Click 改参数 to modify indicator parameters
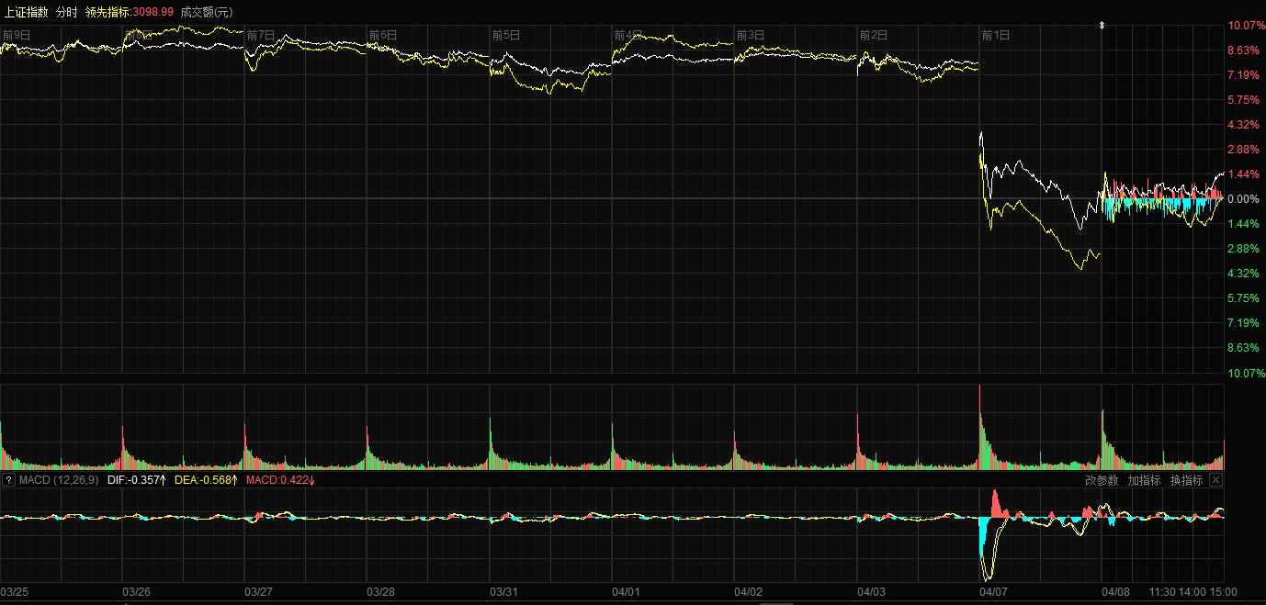 pyautogui.click(x=1102, y=480)
